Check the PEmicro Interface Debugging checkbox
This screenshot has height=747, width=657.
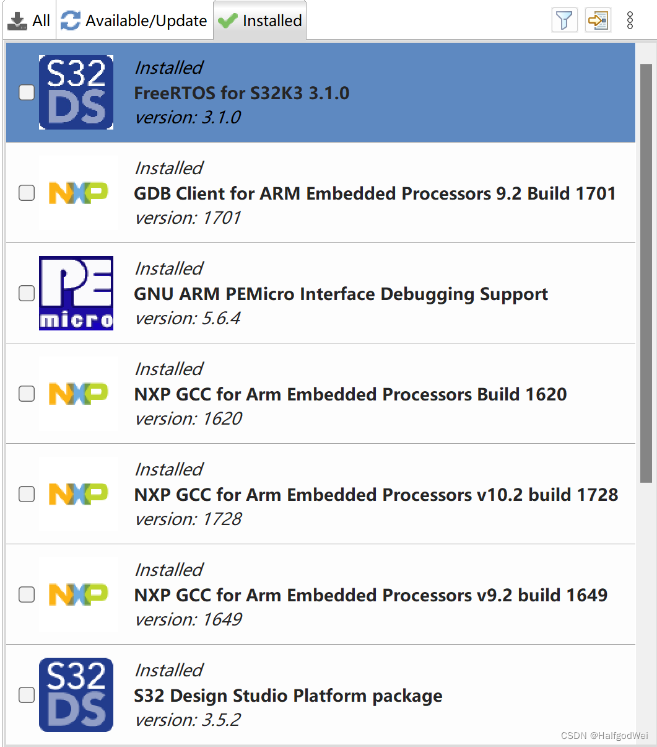click(26, 293)
